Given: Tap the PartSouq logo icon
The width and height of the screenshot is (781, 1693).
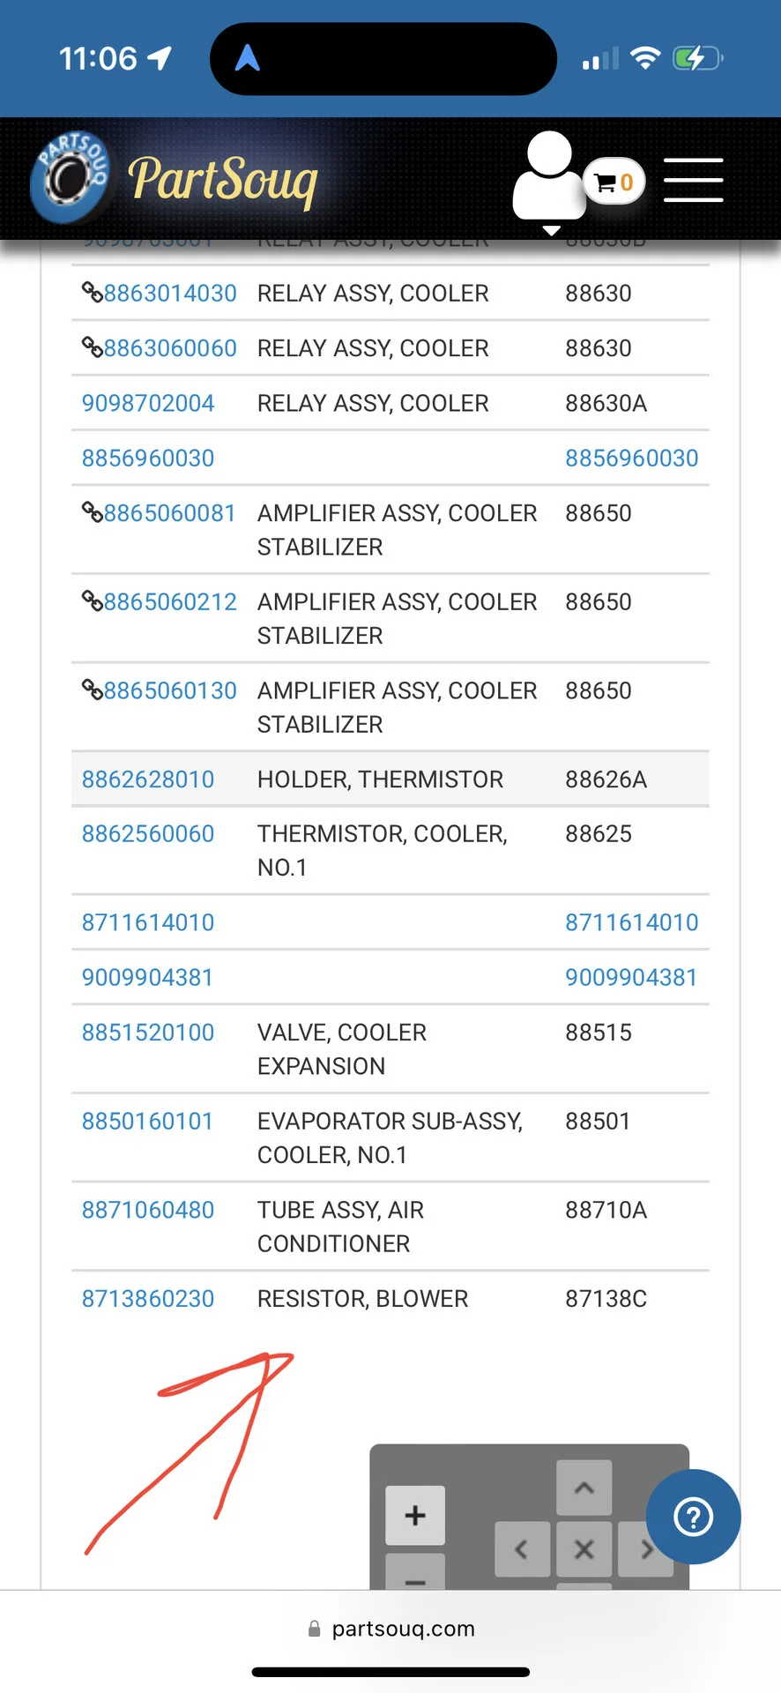Looking at the screenshot, I should click(x=71, y=177).
